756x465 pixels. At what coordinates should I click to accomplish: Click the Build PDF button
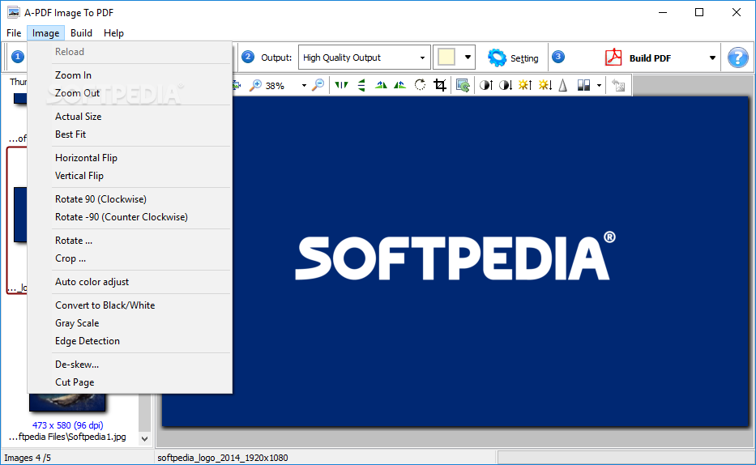coord(638,58)
